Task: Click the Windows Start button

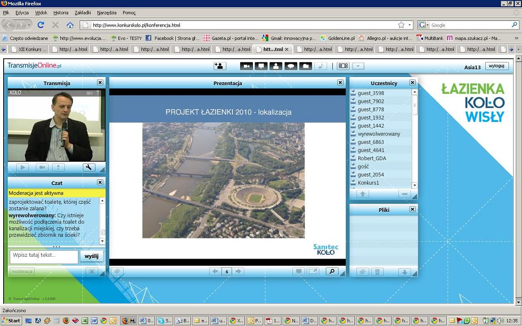Action: point(11,321)
